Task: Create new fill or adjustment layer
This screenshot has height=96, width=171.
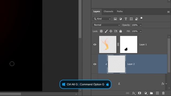Action: (145, 93)
